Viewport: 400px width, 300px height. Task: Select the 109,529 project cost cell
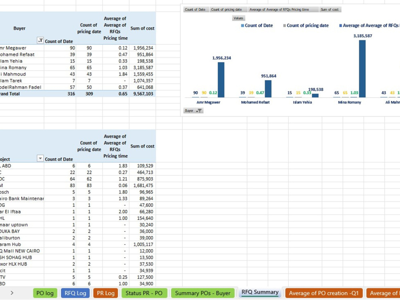pos(142,166)
